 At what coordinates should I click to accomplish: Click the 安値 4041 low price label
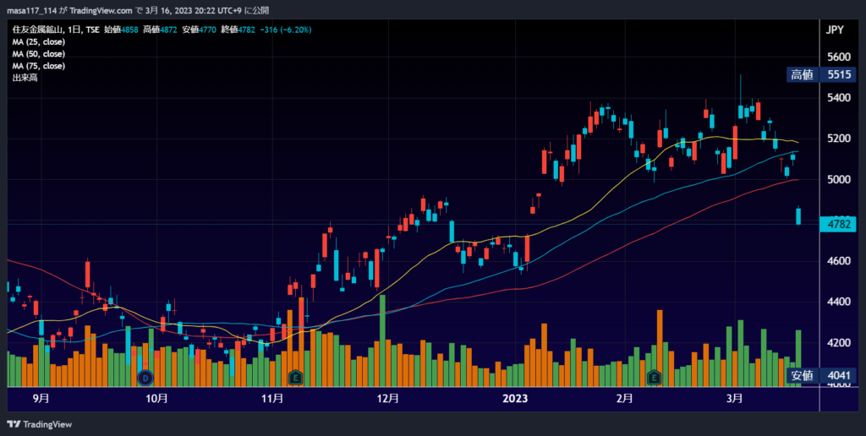coord(822,376)
